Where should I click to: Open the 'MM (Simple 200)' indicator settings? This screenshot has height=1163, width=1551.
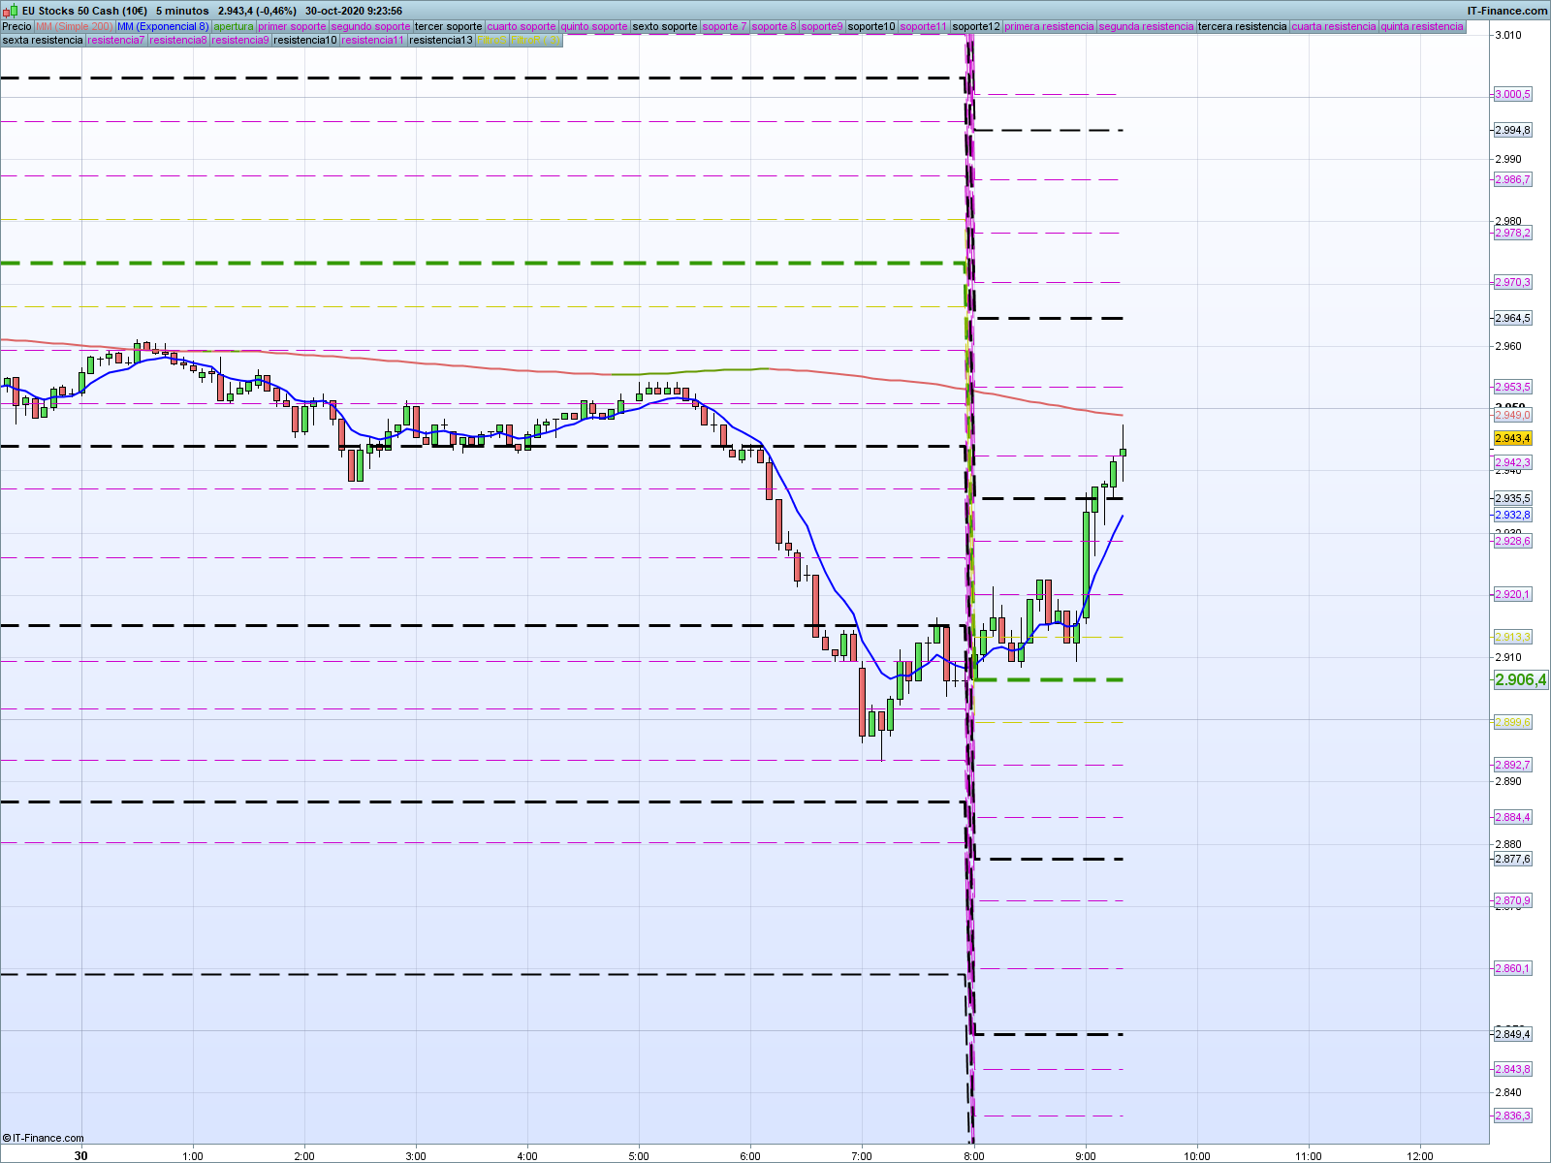(75, 26)
